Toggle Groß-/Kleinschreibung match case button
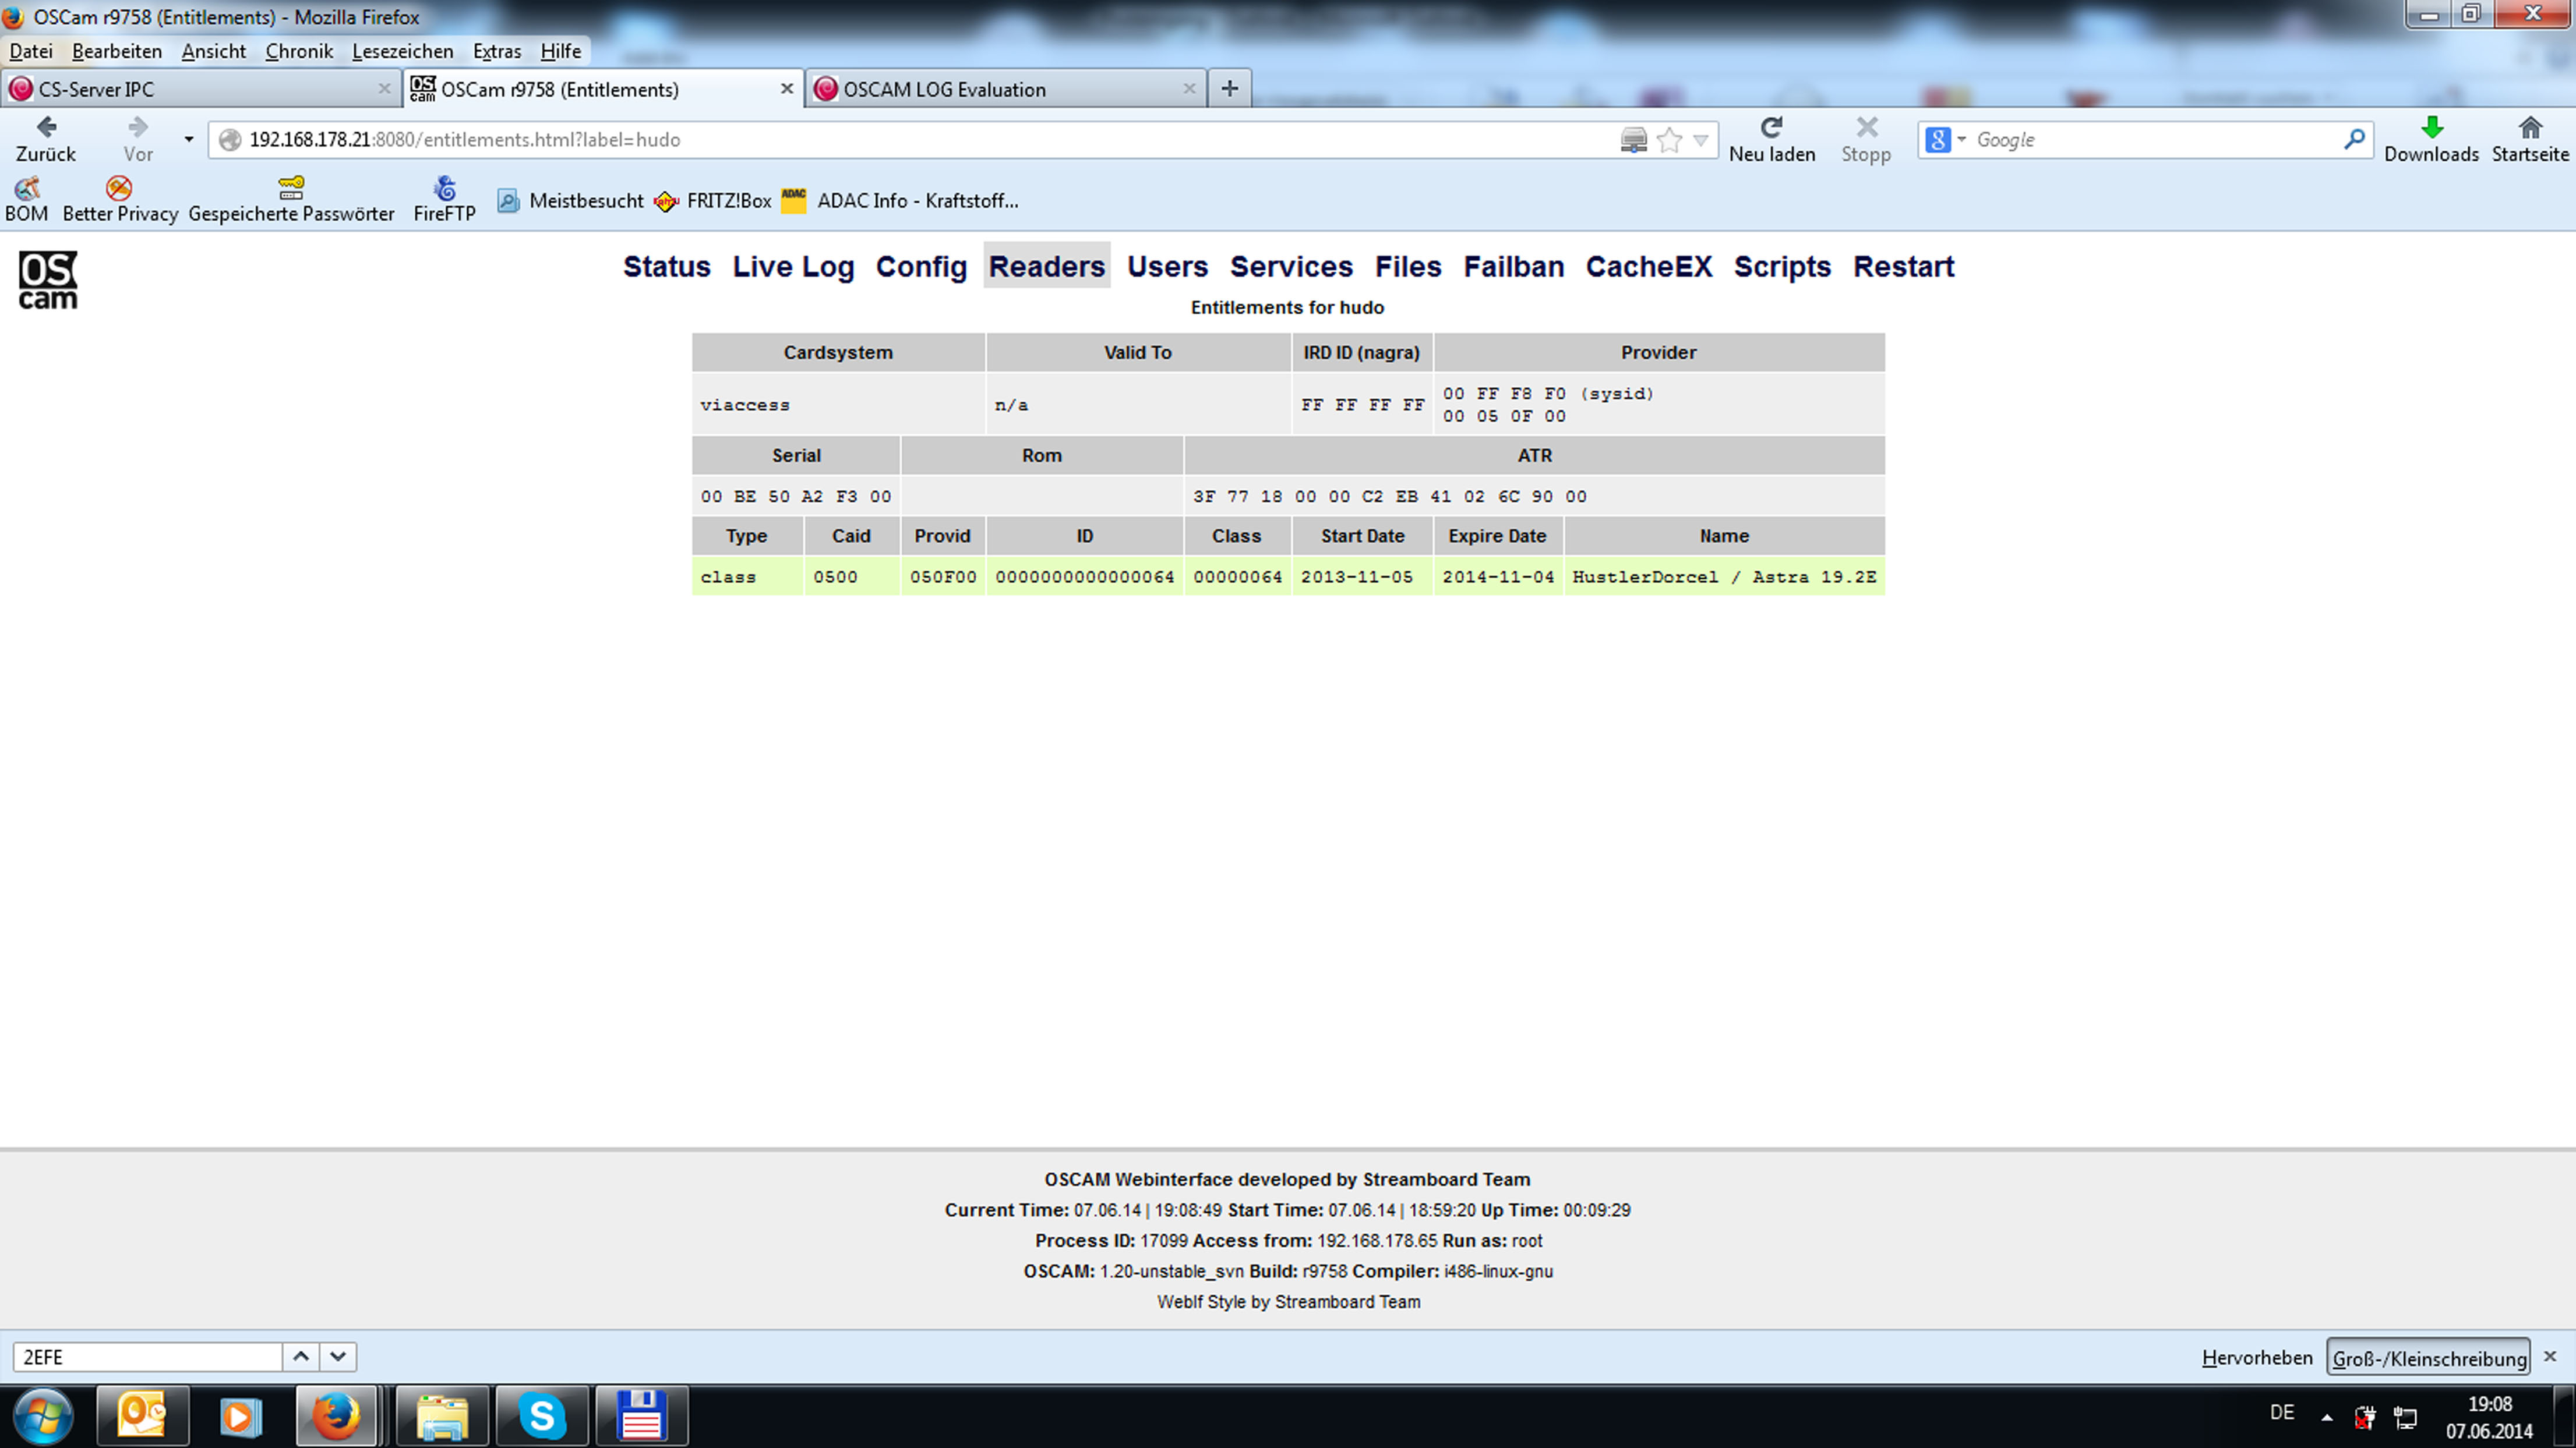Image resolution: width=2576 pixels, height=1448 pixels. click(2428, 1358)
